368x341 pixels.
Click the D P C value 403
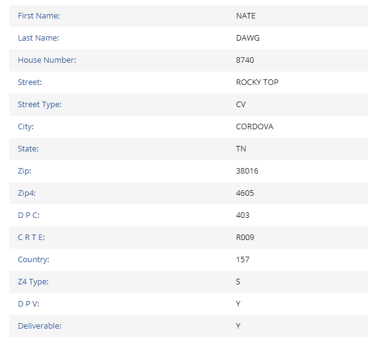[x=242, y=215]
